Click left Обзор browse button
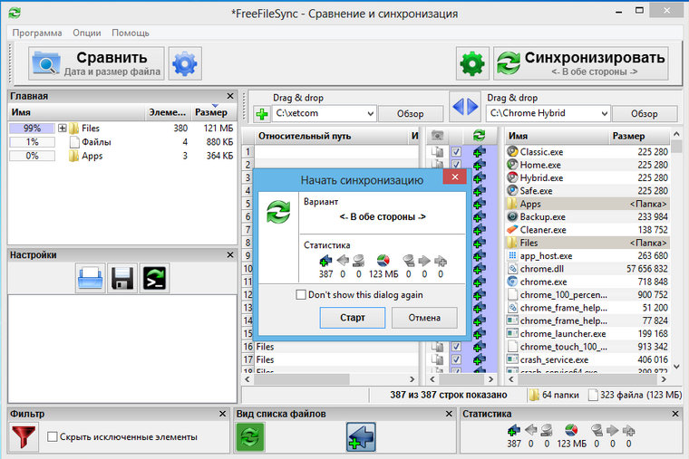This screenshot has width=689, height=459. pos(411,114)
